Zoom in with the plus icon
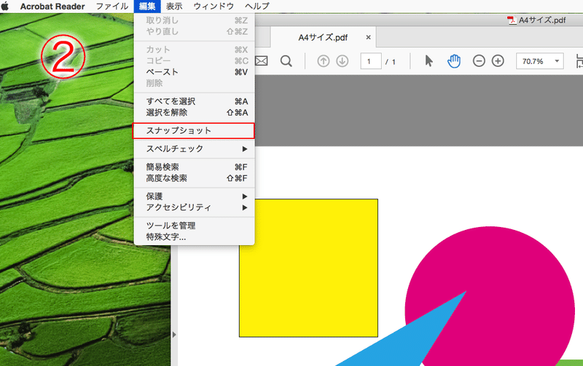This screenshot has width=583, height=366. [498, 61]
